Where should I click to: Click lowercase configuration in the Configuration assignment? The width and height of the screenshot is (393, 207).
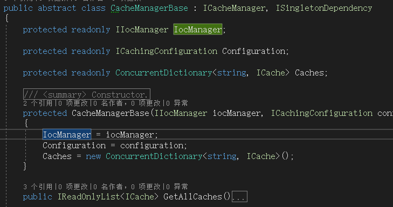pyautogui.click(x=152, y=146)
